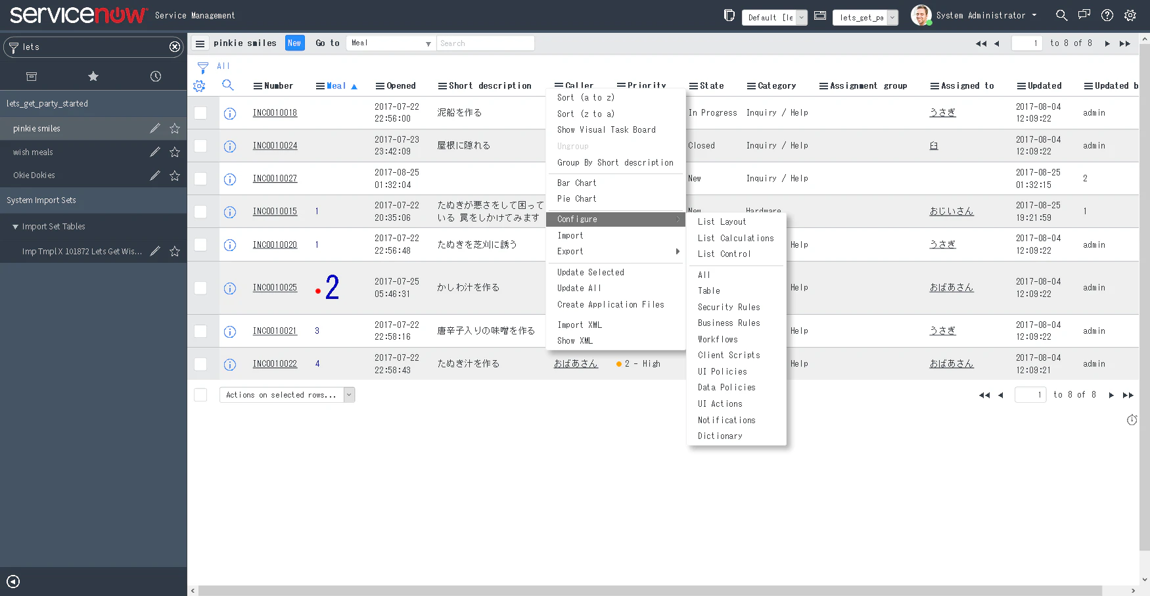Expand the Export submenu

click(616, 252)
